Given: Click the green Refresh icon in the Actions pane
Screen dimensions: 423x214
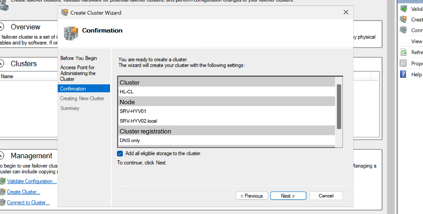Looking at the screenshot, I should [404, 52].
